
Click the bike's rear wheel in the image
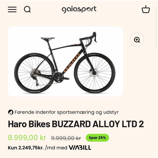tap(35, 73)
